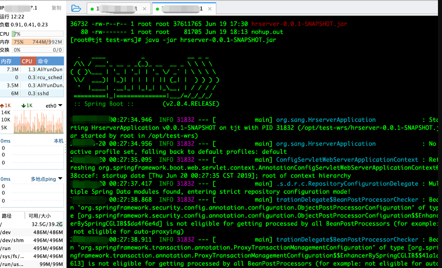442x268 pixels.
Task: Click the sidebar resize handle dots
Action: click(x=65, y=149)
